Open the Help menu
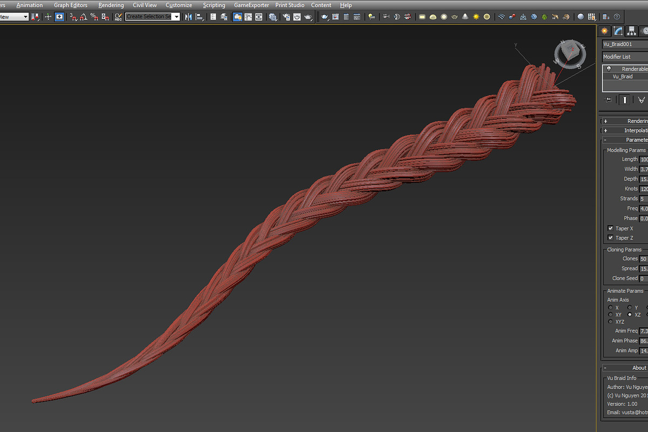The width and height of the screenshot is (648, 432). [346, 5]
